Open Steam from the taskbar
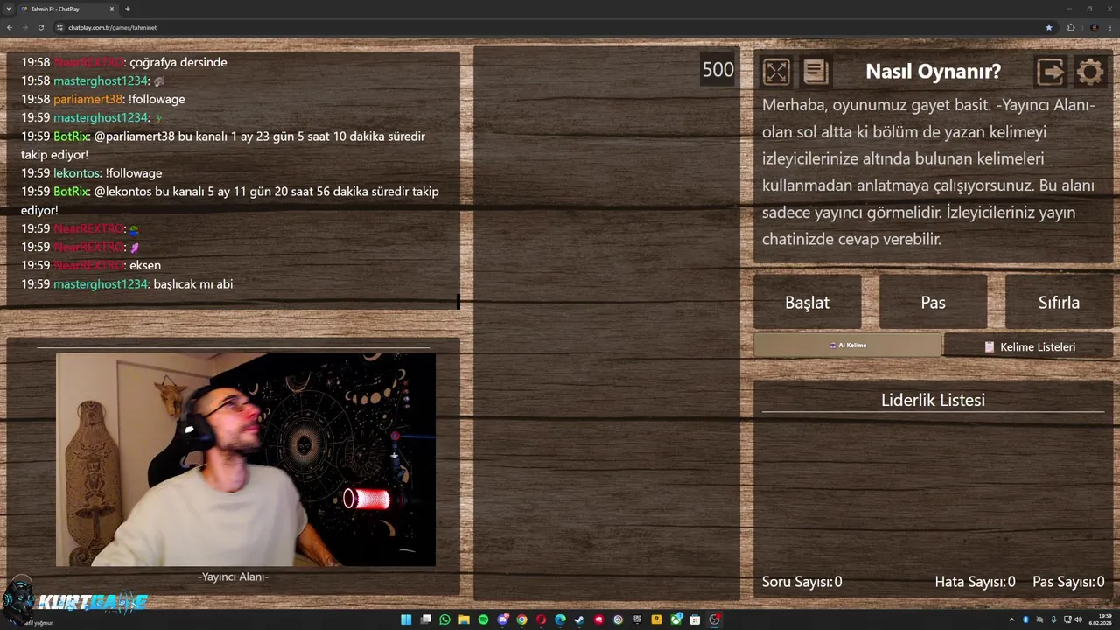This screenshot has height=630, width=1120. tap(579, 619)
